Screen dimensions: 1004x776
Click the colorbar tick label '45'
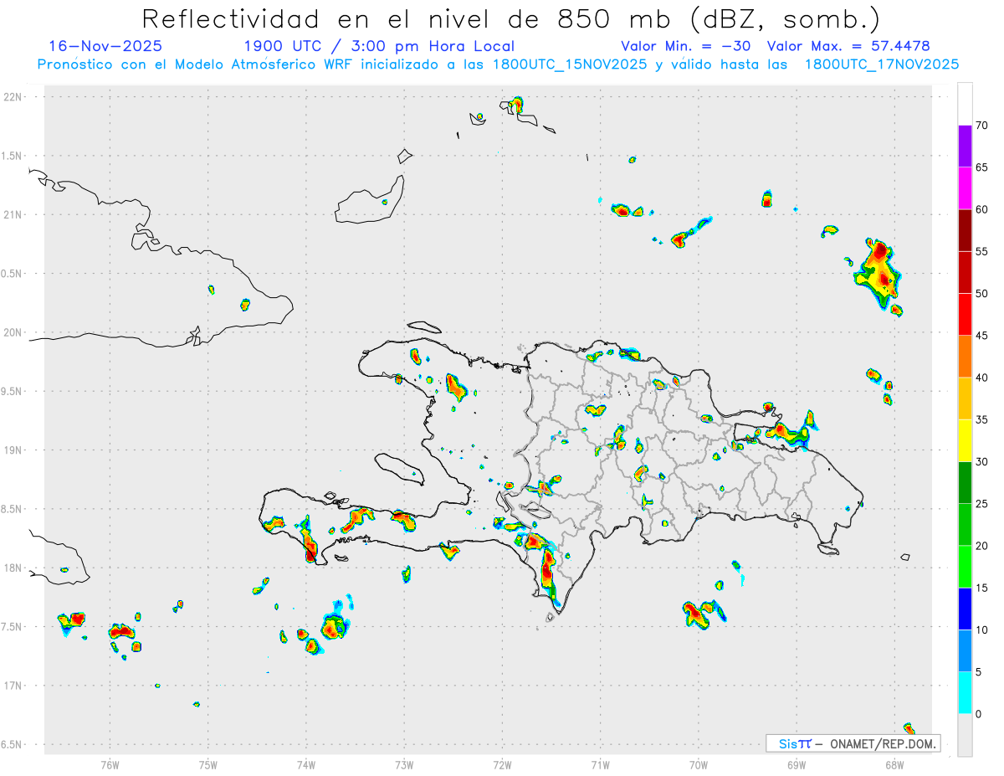pyautogui.click(x=982, y=336)
